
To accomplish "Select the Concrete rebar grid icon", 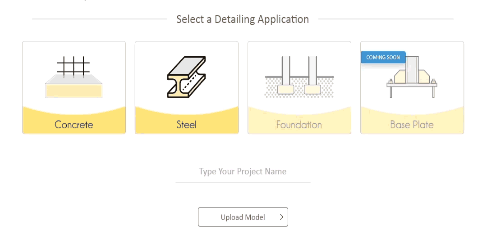I will pos(74,66).
